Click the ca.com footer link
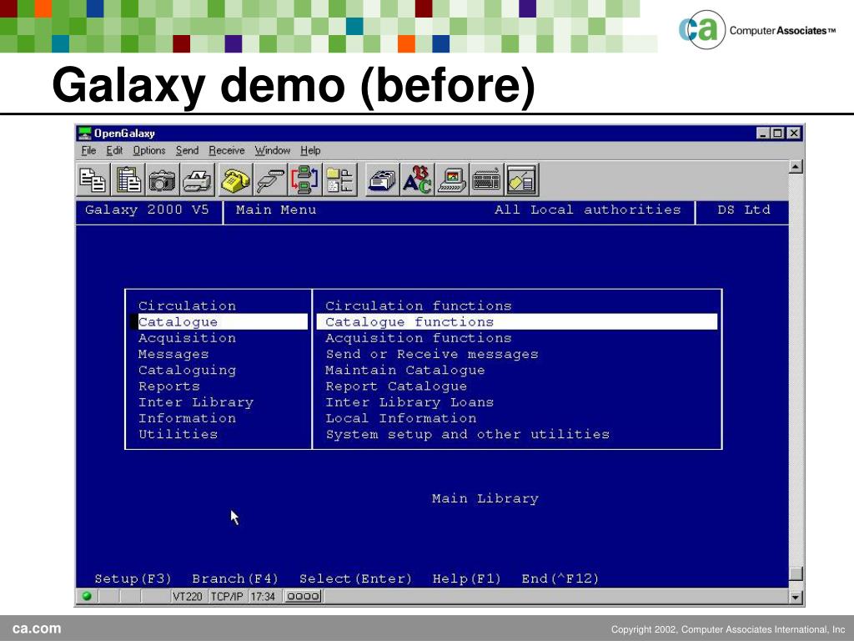The image size is (854, 641). (37, 628)
